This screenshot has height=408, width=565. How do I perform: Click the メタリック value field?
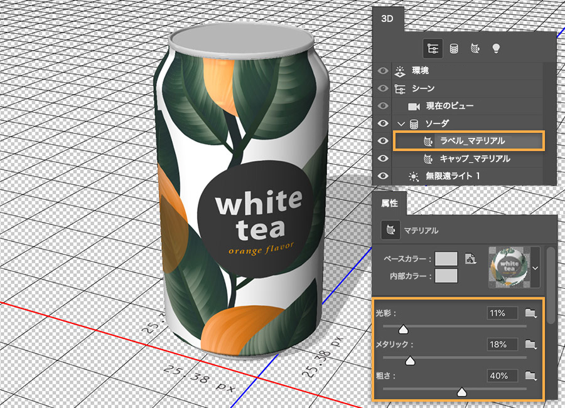502,344
